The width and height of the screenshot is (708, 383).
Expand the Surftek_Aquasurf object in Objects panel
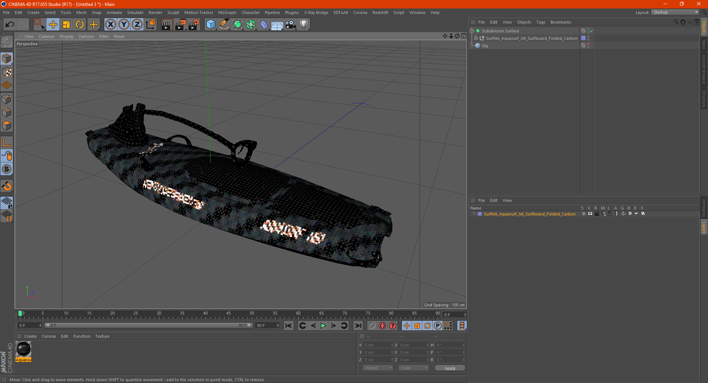tap(476, 38)
